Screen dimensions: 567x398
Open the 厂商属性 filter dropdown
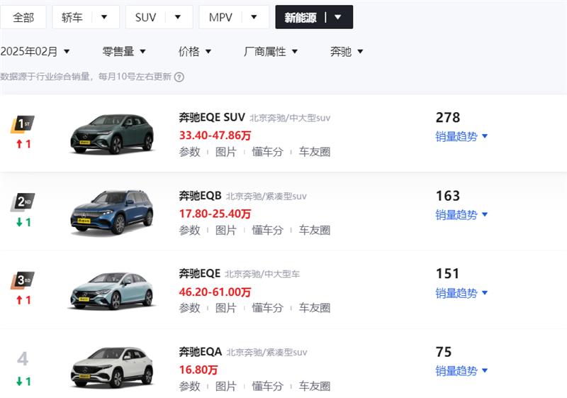271,51
